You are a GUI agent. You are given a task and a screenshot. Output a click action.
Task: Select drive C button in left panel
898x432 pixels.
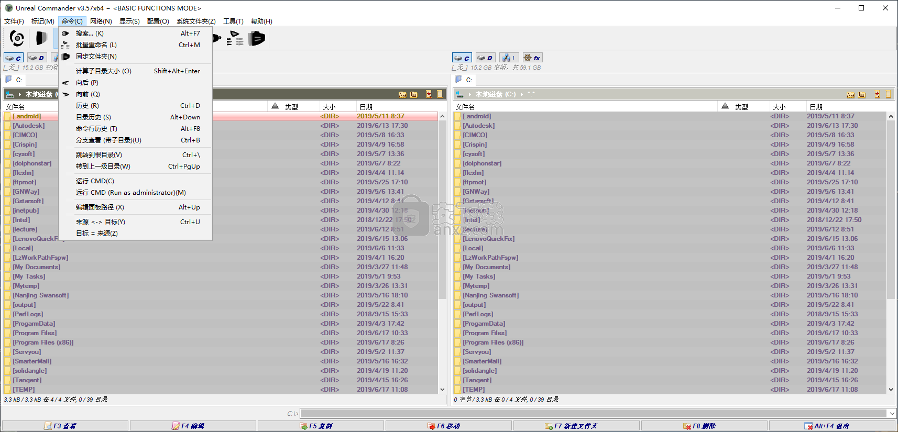coord(14,58)
